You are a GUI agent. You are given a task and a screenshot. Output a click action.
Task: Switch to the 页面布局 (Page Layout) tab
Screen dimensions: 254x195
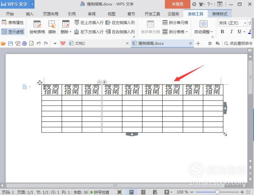[51, 14]
